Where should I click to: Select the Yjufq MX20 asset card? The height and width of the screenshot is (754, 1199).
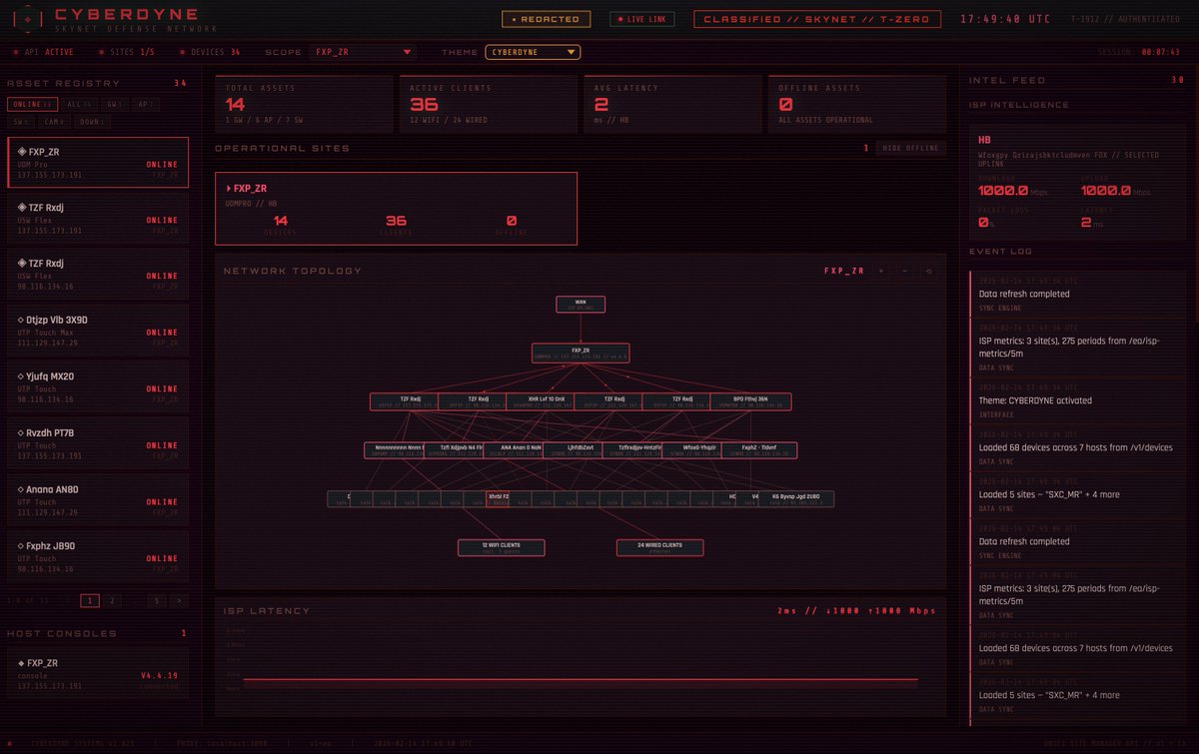[x=97, y=387]
